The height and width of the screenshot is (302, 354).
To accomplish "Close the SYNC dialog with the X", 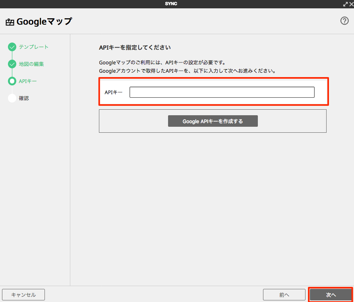I will point(351,4).
